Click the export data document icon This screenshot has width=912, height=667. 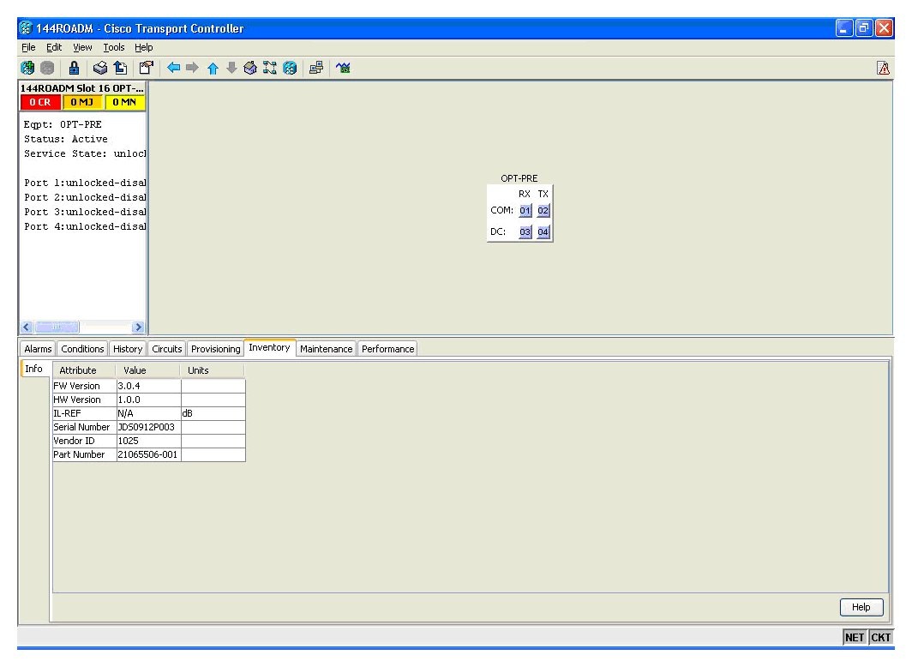[120, 68]
